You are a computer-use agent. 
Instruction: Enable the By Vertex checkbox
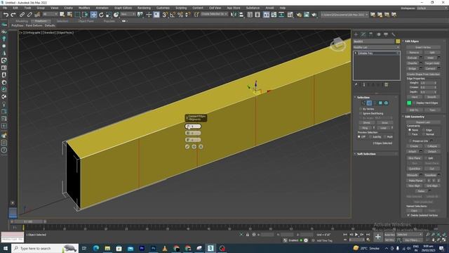[361, 109]
